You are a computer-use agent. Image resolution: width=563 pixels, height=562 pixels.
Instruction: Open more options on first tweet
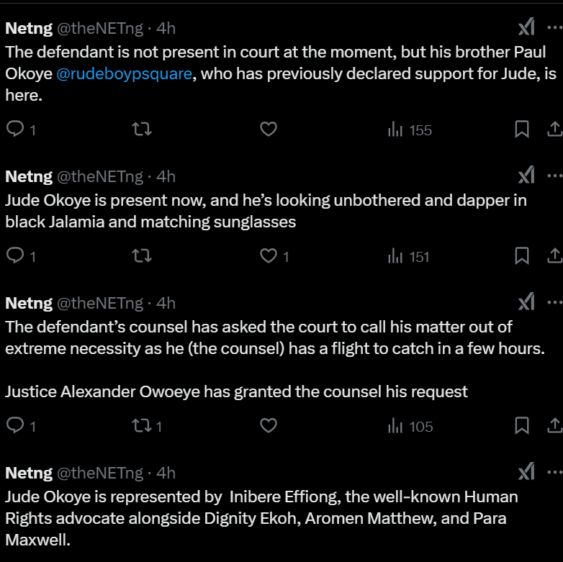(554, 28)
